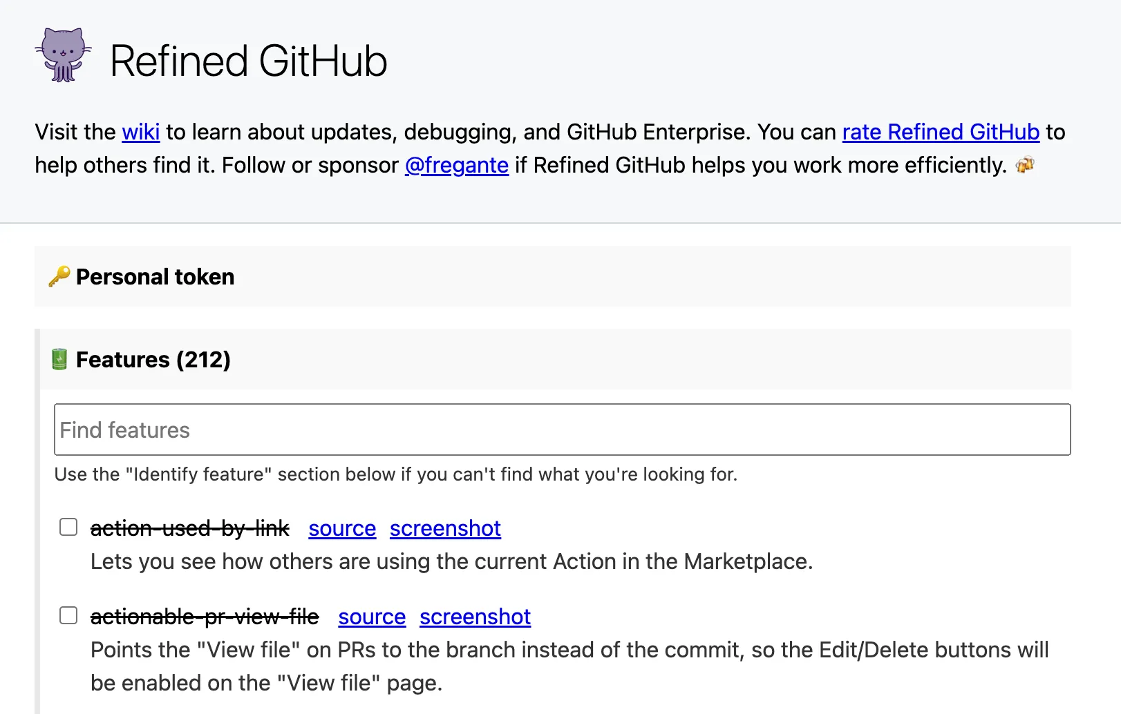Tick the actionable-pr-view-file checkbox

pyautogui.click(x=68, y=615)
